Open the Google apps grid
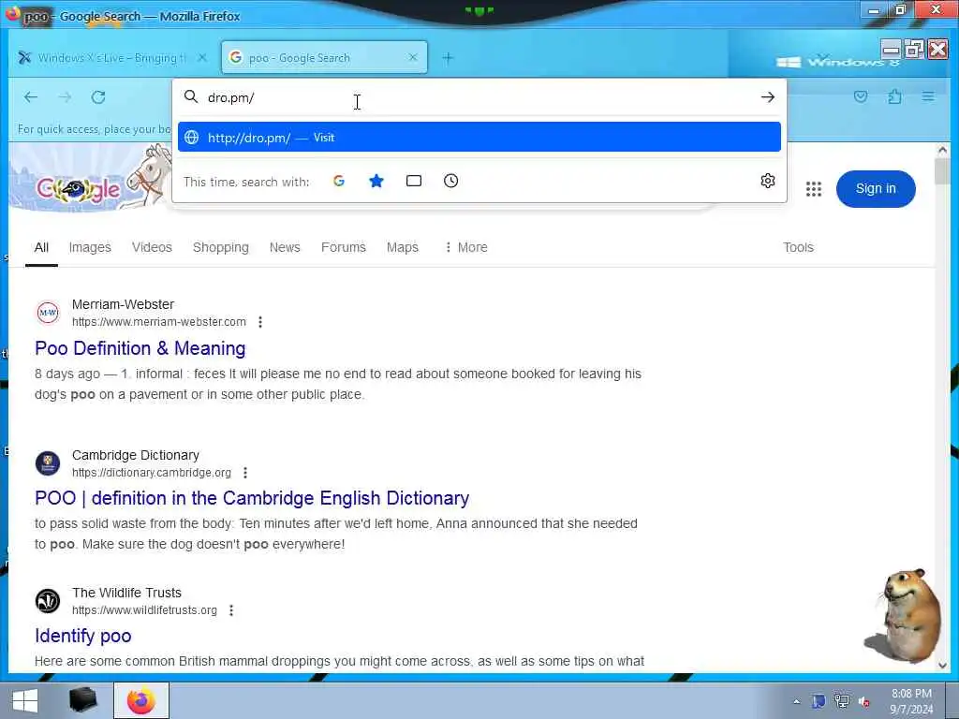This screenshot has height=719, width=959. point(814,189)
